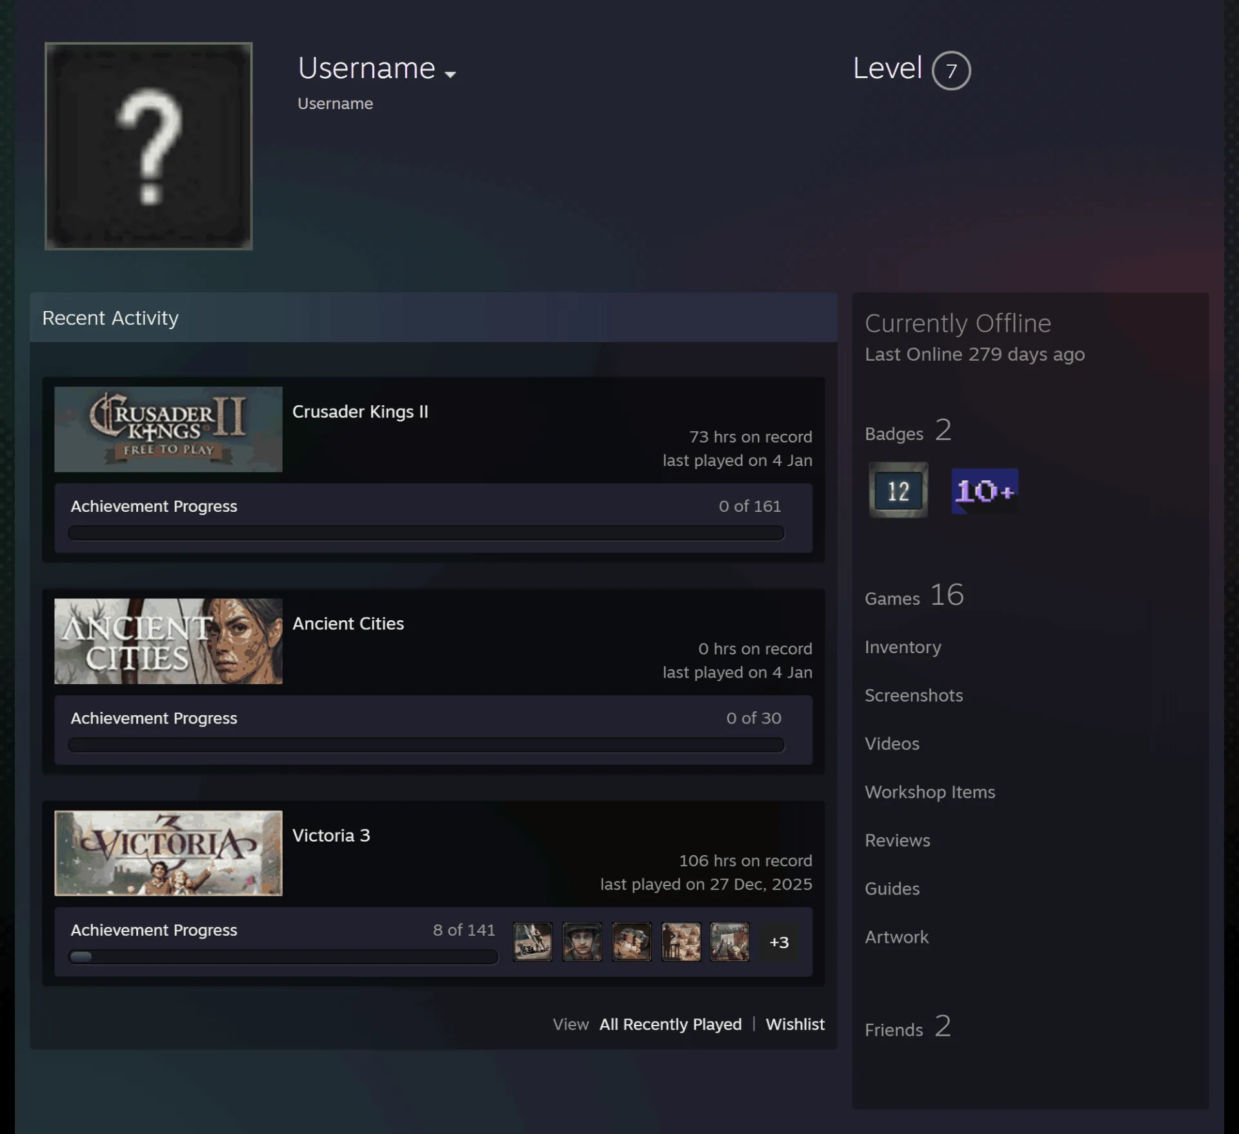Click the '0 of 30' achievement count
Viewport: 1239px width, 1134px height.
[754, 718]
